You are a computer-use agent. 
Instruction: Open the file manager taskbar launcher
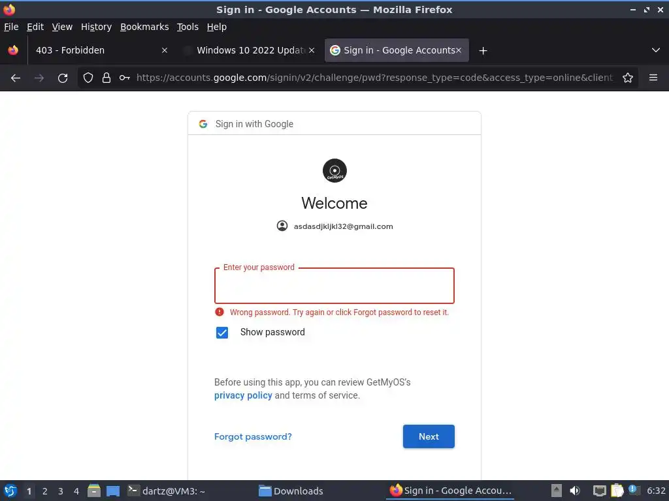tap(94, 491)
